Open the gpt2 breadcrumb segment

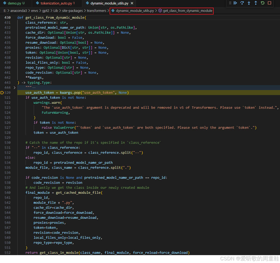tap(46, 11)
